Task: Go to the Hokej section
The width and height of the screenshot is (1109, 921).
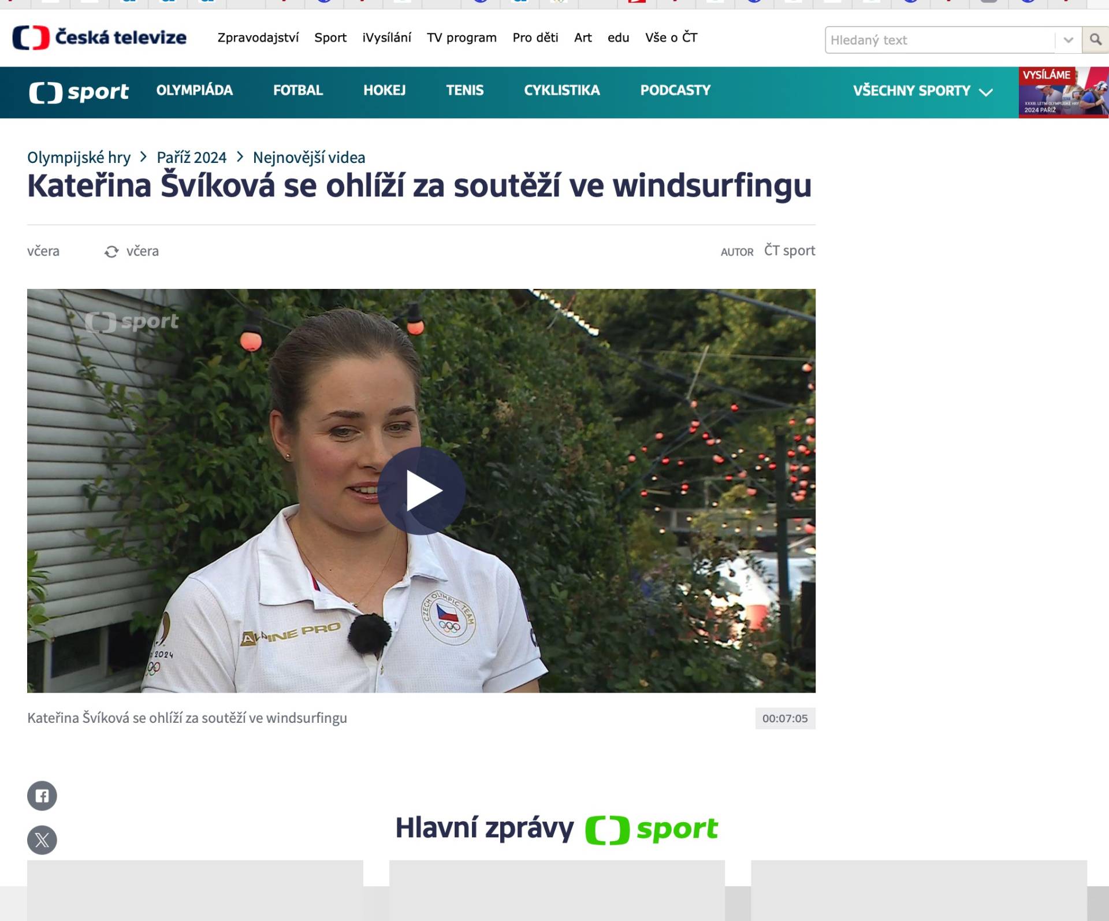Action: (384, 90)
